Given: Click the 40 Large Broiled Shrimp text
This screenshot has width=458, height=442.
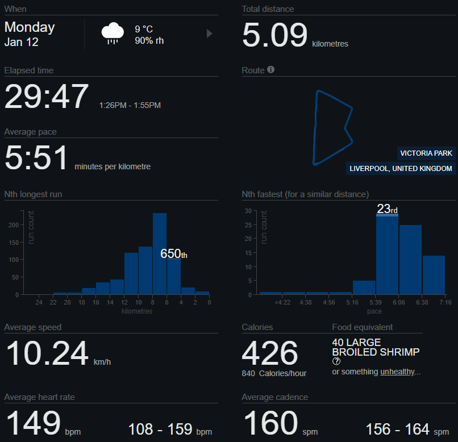Looking at the screenshot, I should pyautogui.click(x=376, y=348).
